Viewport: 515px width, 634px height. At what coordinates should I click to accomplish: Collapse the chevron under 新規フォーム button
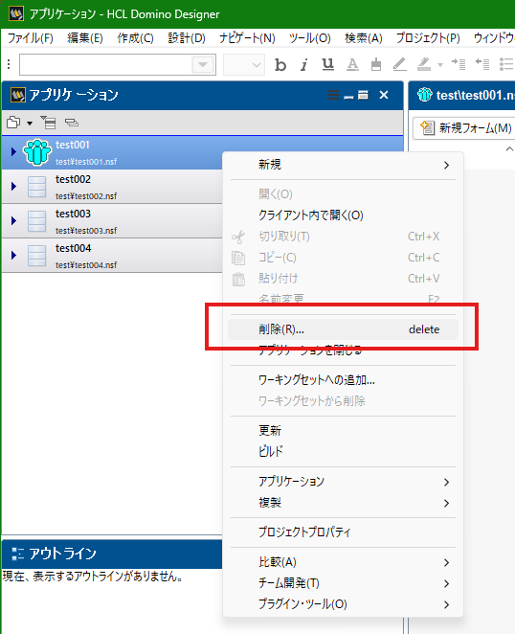pyautogui.click(x=510, y=149)
